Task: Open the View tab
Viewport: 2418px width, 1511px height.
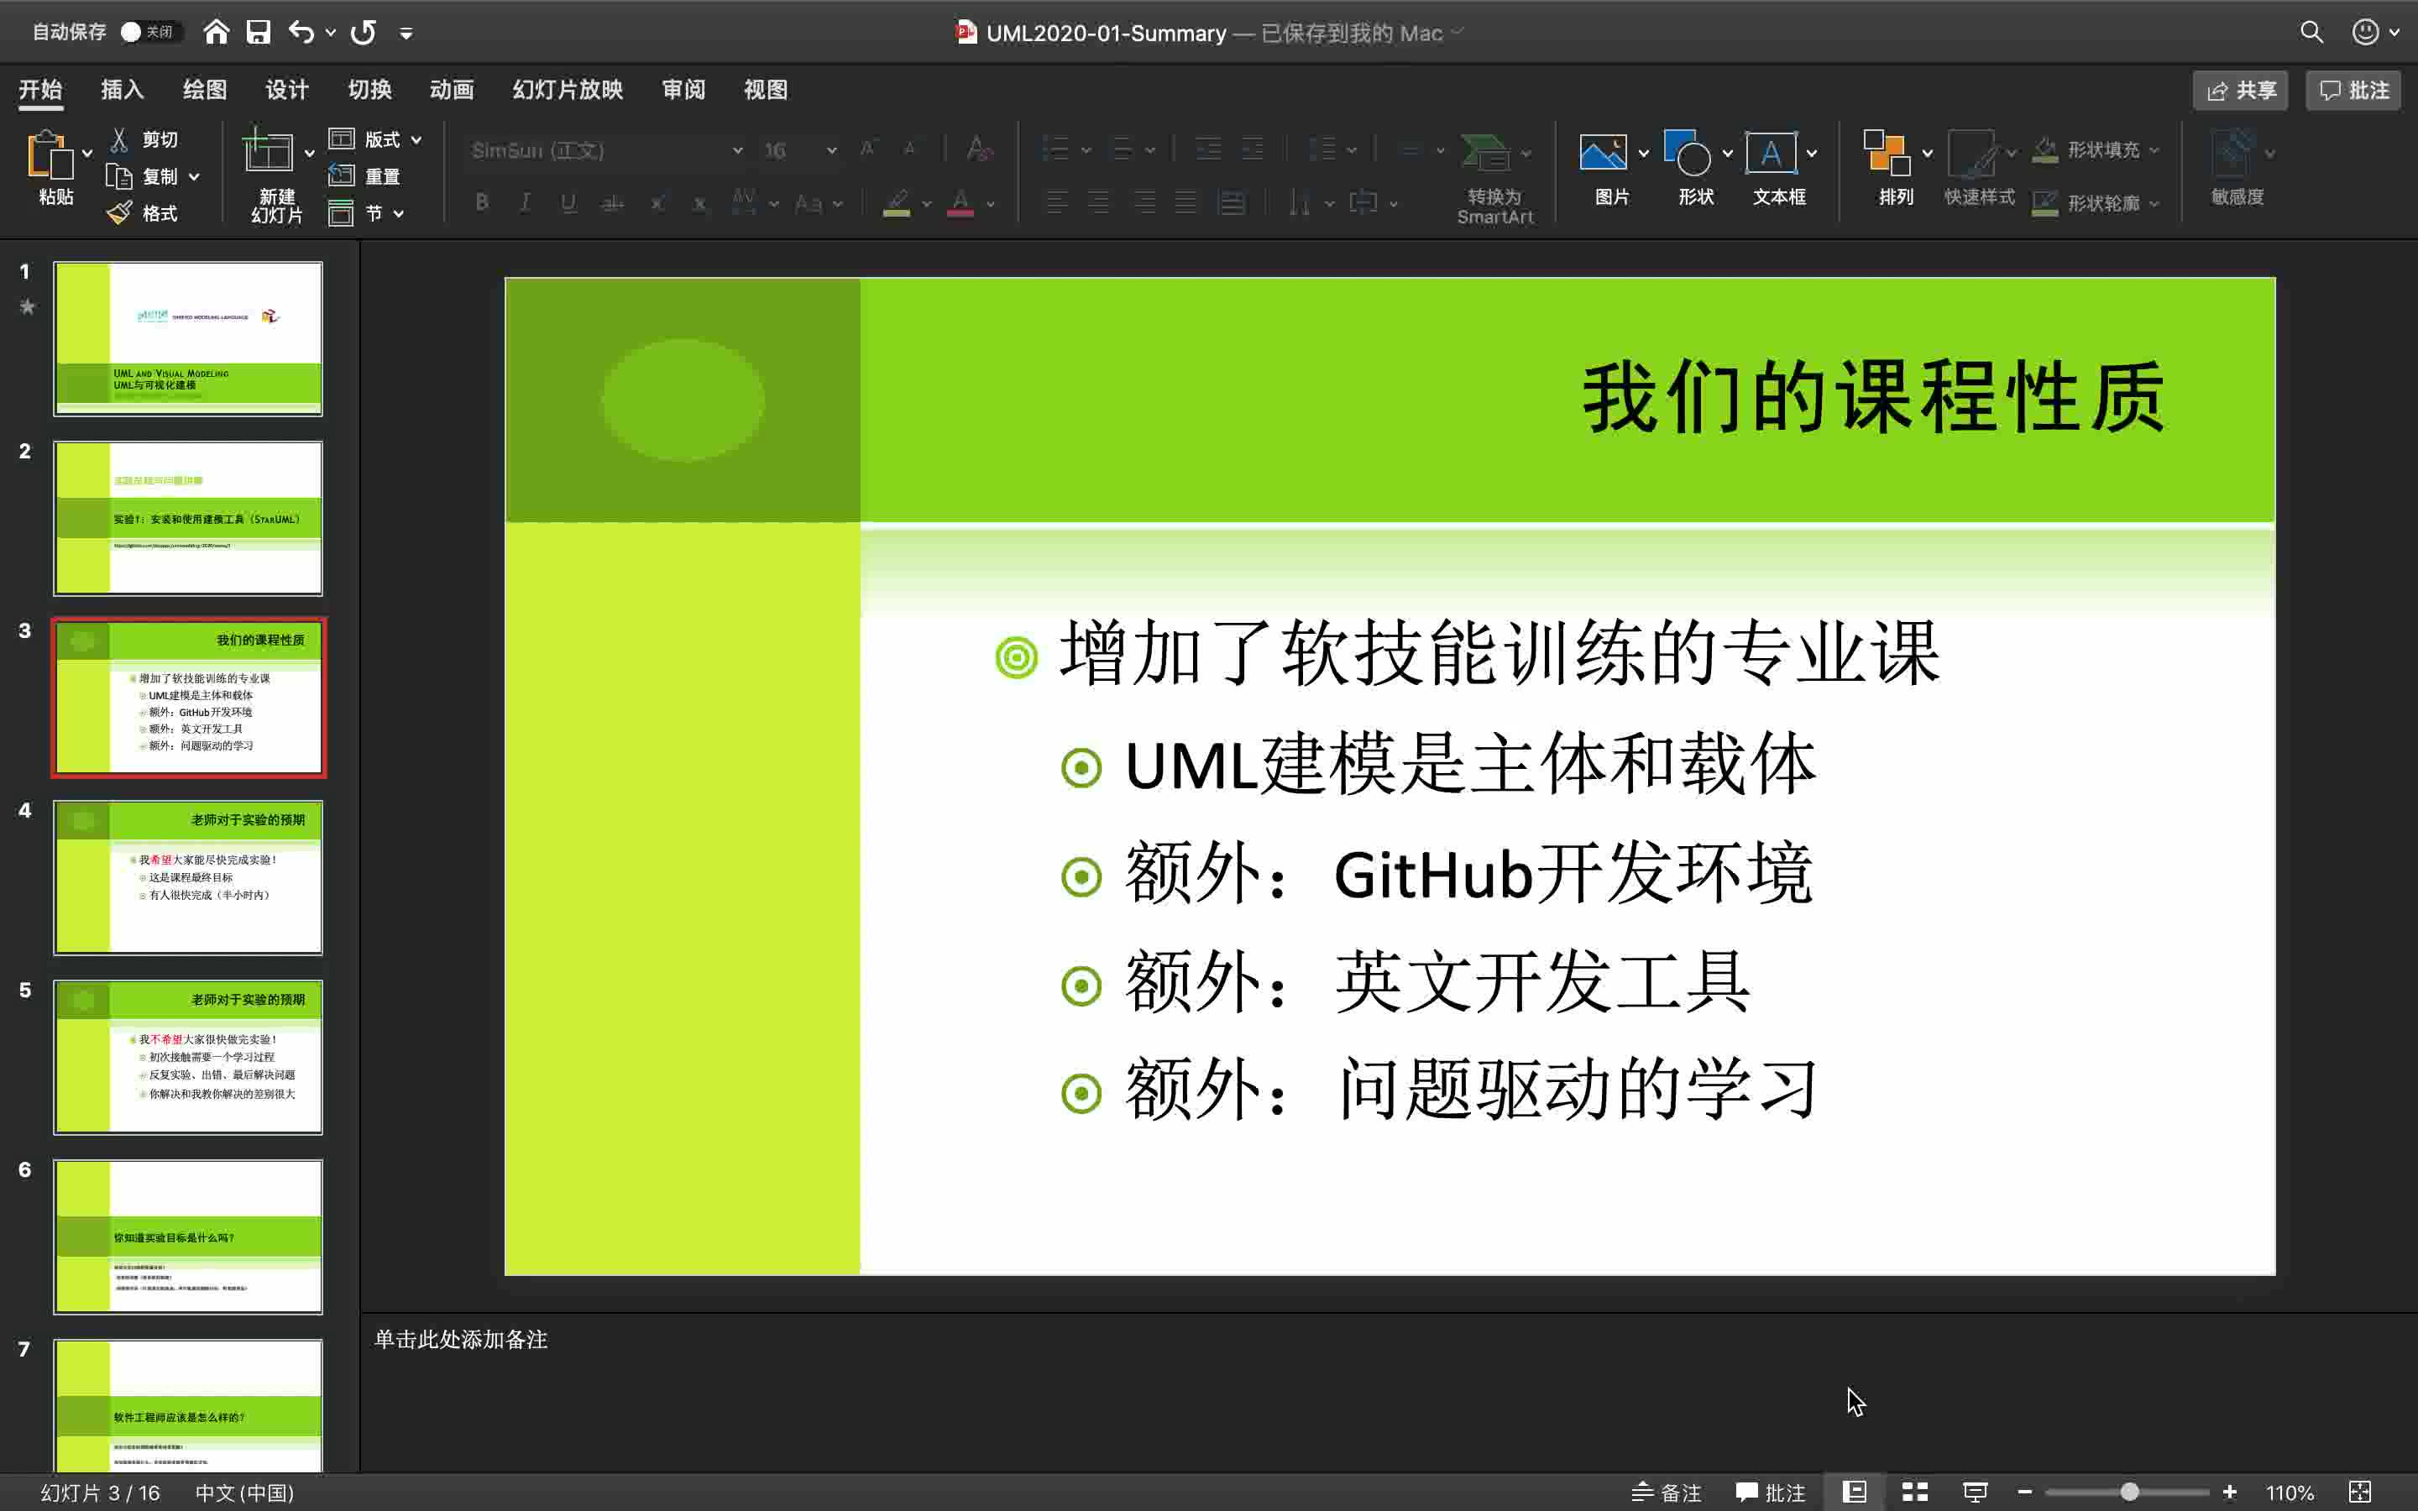Action: pos(766,90)
